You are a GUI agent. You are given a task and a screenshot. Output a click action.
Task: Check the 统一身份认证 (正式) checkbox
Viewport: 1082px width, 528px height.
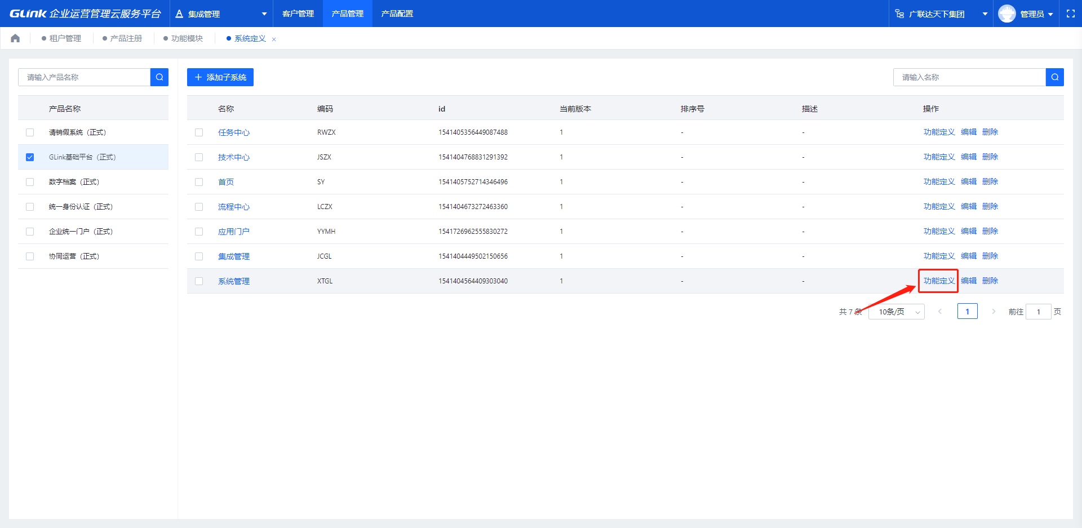click(30, 207)
